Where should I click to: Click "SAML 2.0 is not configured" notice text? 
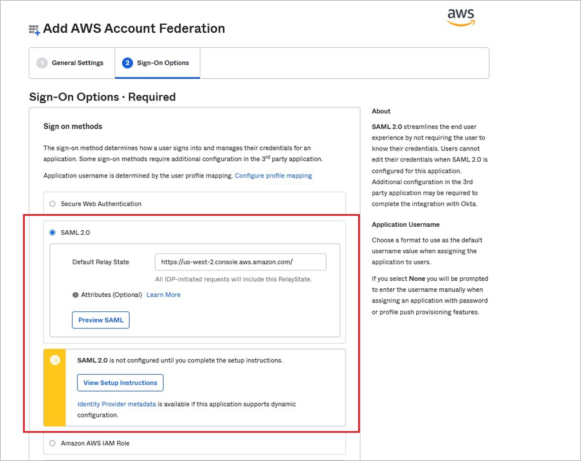[180, 361]
